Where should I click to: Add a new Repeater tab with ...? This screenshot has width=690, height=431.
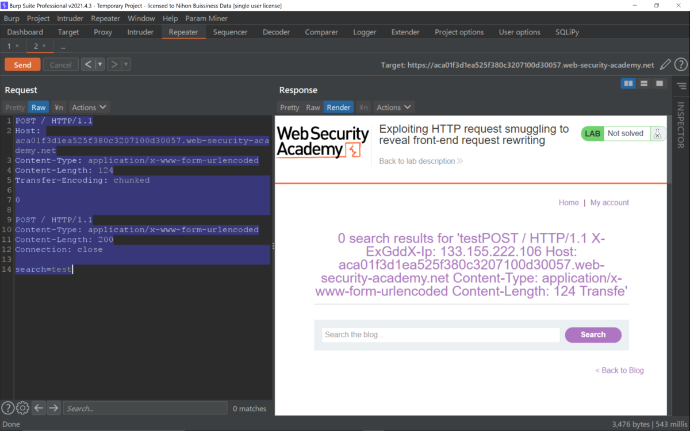63,46
